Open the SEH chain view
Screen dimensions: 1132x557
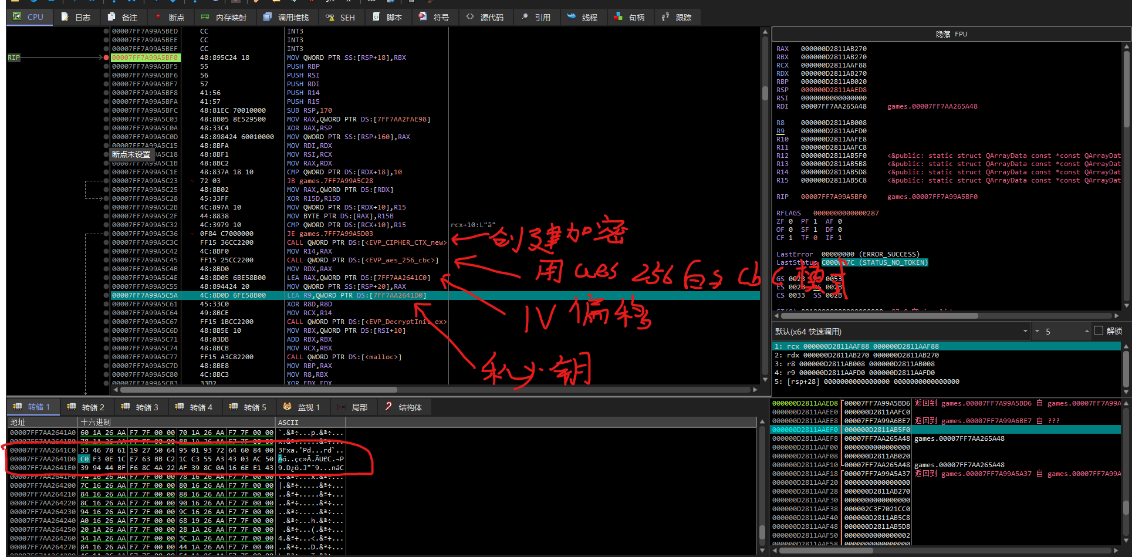point(340,17)
